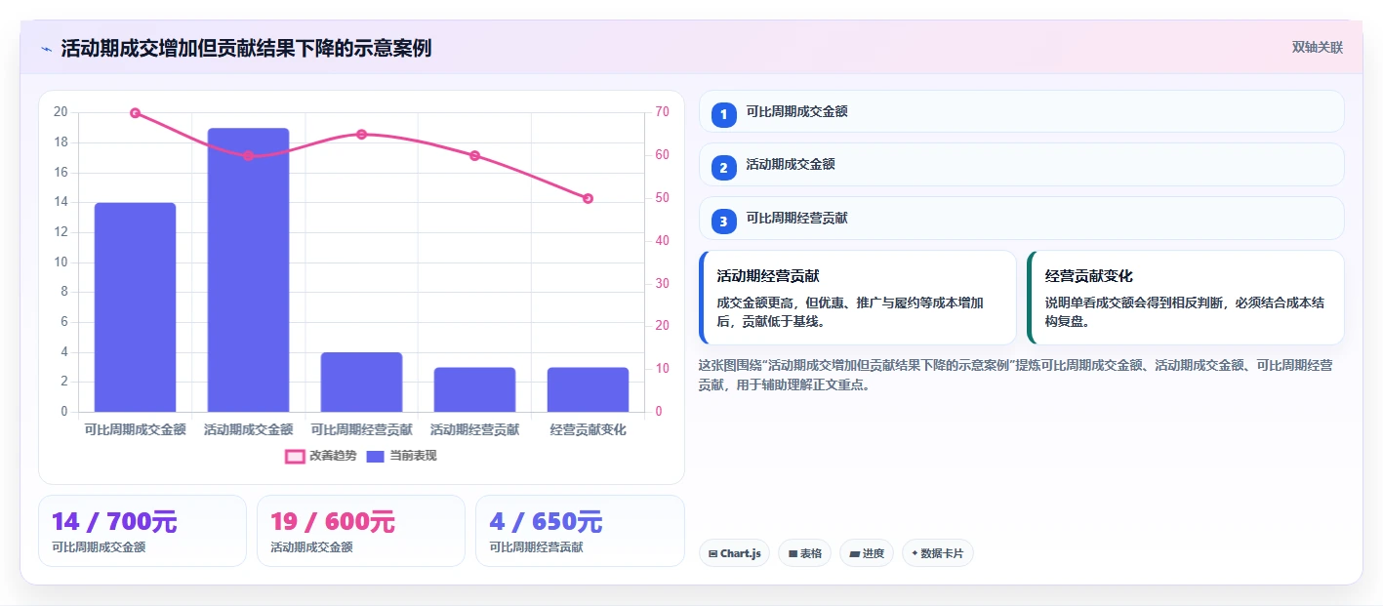Click the 表格 tag
The image size is (1383, 606).
click(x=804, y=553)
